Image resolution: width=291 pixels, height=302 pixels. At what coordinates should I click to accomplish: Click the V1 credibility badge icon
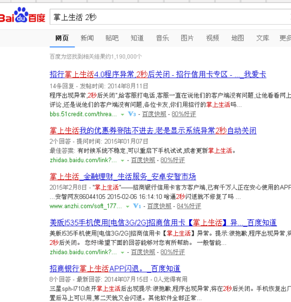[x=137, y=206]
